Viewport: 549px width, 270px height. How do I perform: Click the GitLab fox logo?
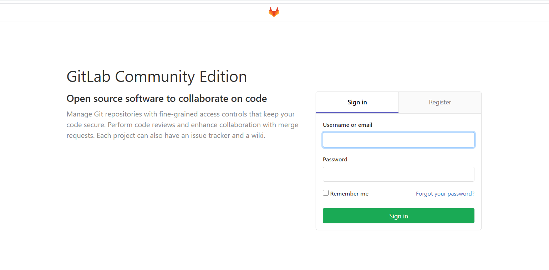(x=274, y=12)
